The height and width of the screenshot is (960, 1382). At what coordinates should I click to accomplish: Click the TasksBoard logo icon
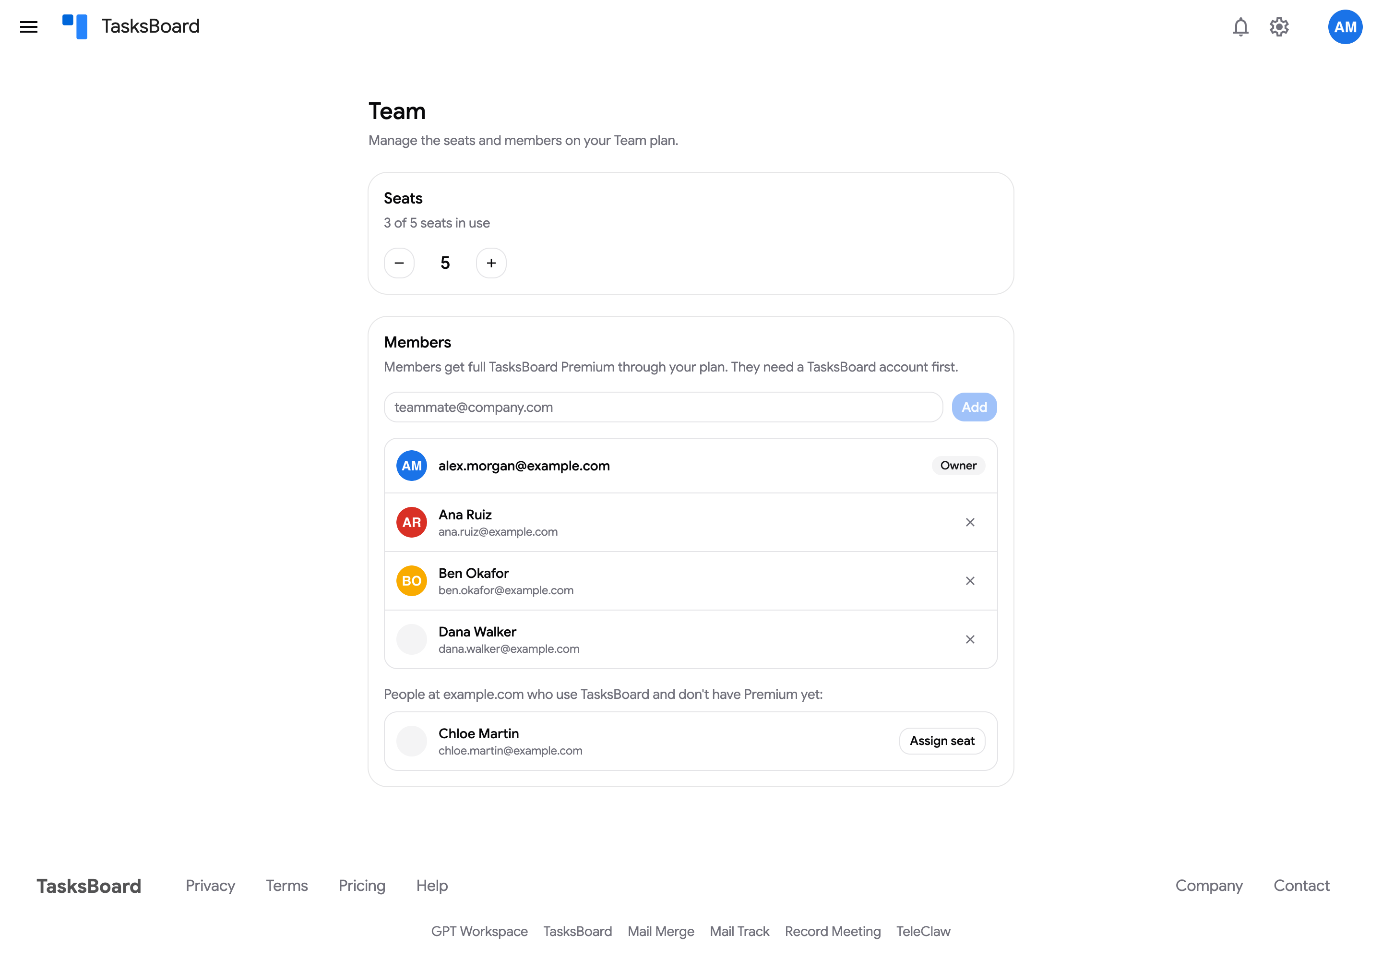74,27
